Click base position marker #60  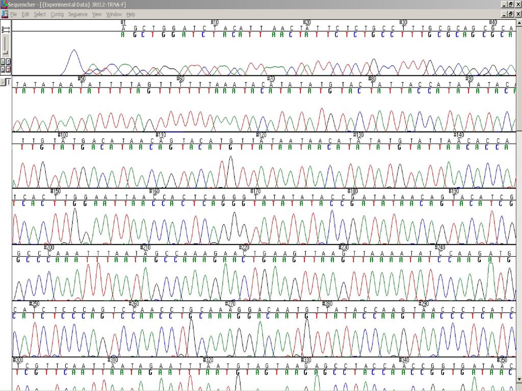coord(180,78)
